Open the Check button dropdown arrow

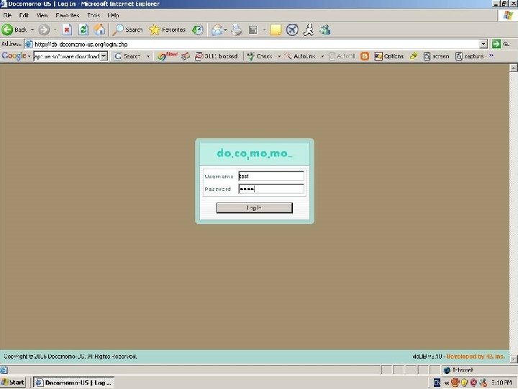tap(279, 56)
